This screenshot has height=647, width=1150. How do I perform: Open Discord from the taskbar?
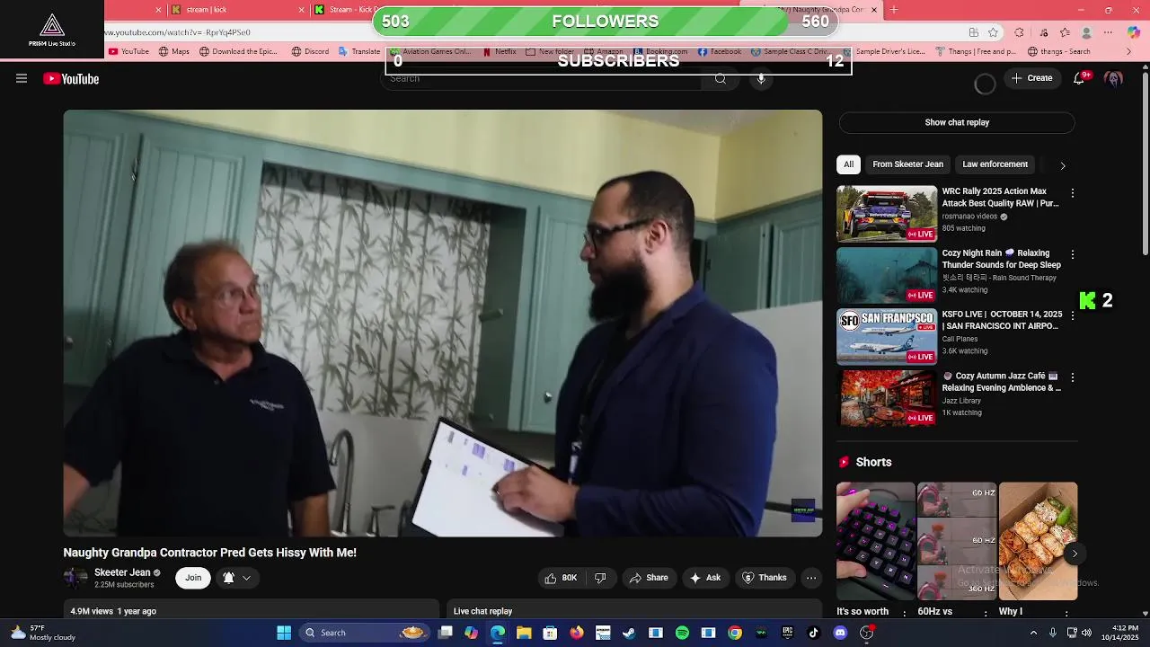click(x=840, y=633)
